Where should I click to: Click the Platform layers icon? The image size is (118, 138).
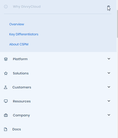(6, 59)
